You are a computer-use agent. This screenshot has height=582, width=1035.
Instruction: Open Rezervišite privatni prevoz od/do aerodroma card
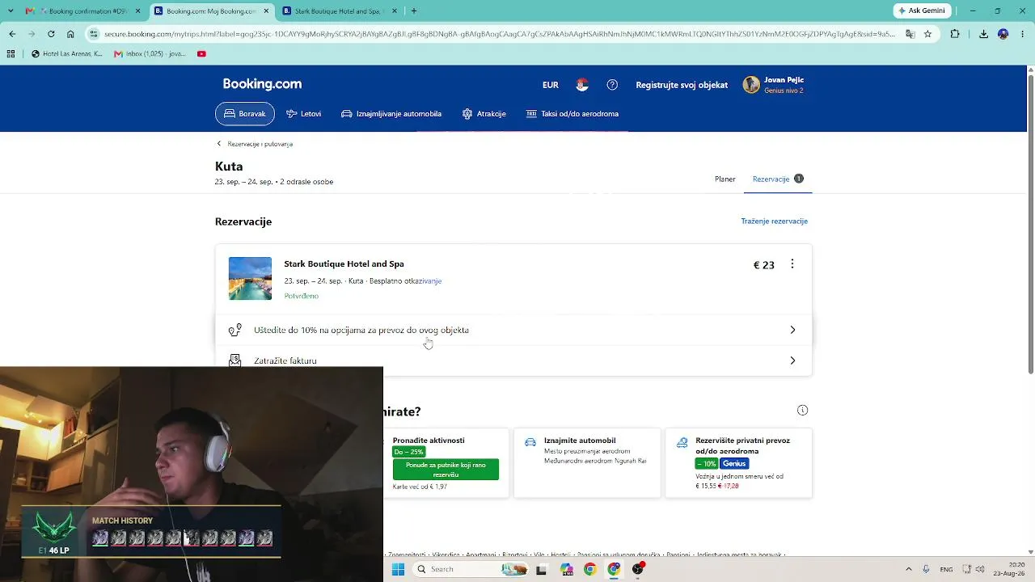pyautogui.click(x=738, y=463)
